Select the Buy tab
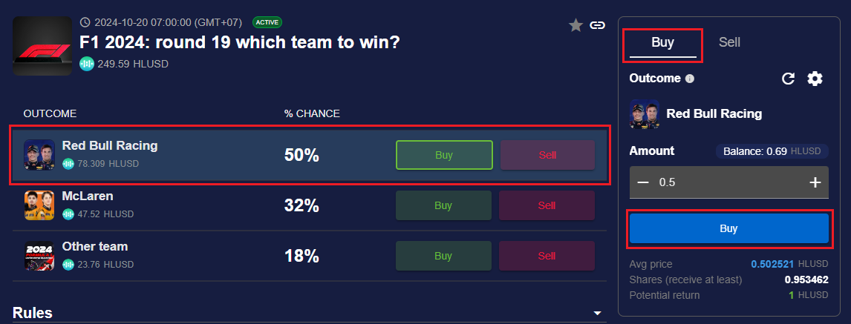This screenshot has height=324, width=851. [662, 42]
